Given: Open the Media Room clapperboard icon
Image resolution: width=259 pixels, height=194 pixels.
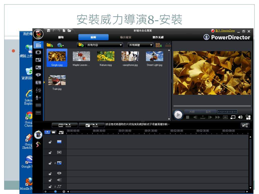Looking at the screenshot, I should click(38, 45).
